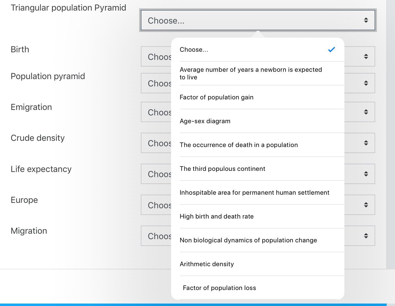Open the Migration answer dropdown arrow

[x=366, y=236]
